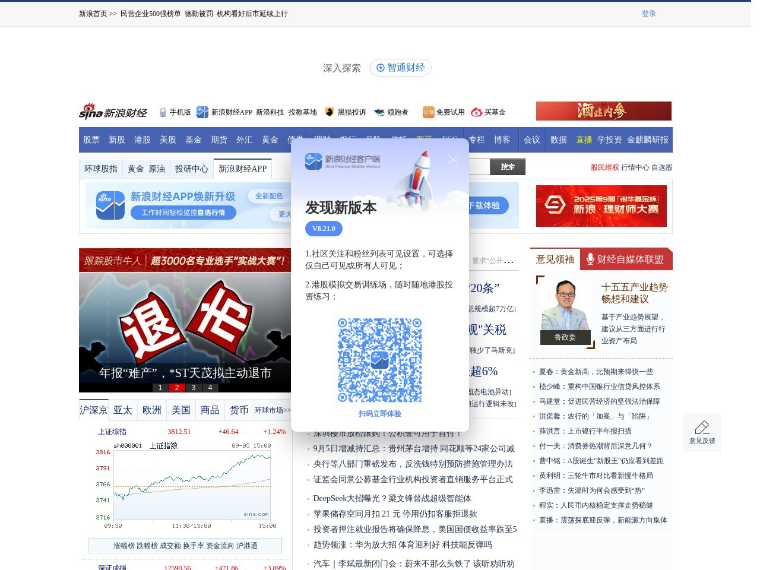The width and height of the screenshot is (760, 570).
Task: Click the 全新配色 banner pill
Action: [x=269, y=196]
